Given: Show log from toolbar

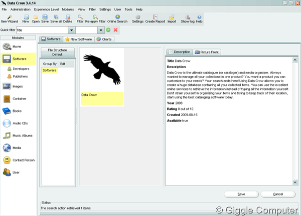Looking at the screenshot, I should [x=188, y=19].
